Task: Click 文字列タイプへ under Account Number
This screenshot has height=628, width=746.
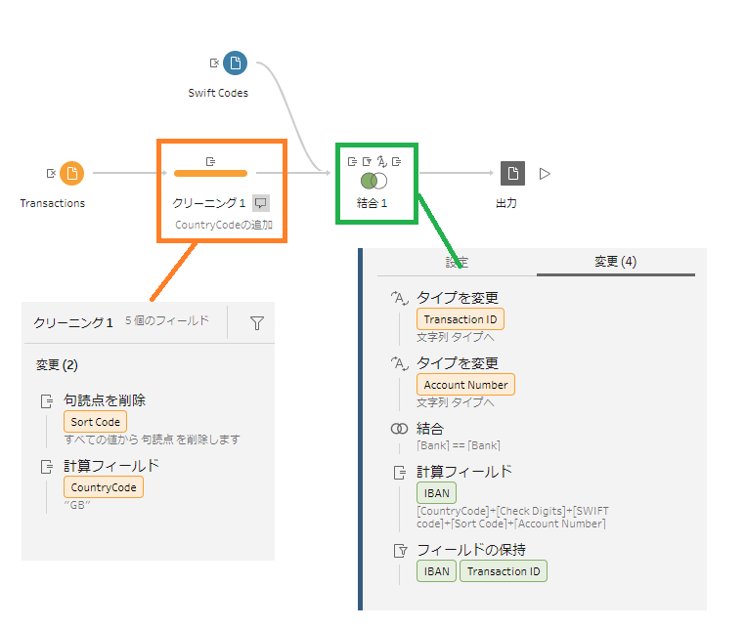Action: tap(456, 402)
